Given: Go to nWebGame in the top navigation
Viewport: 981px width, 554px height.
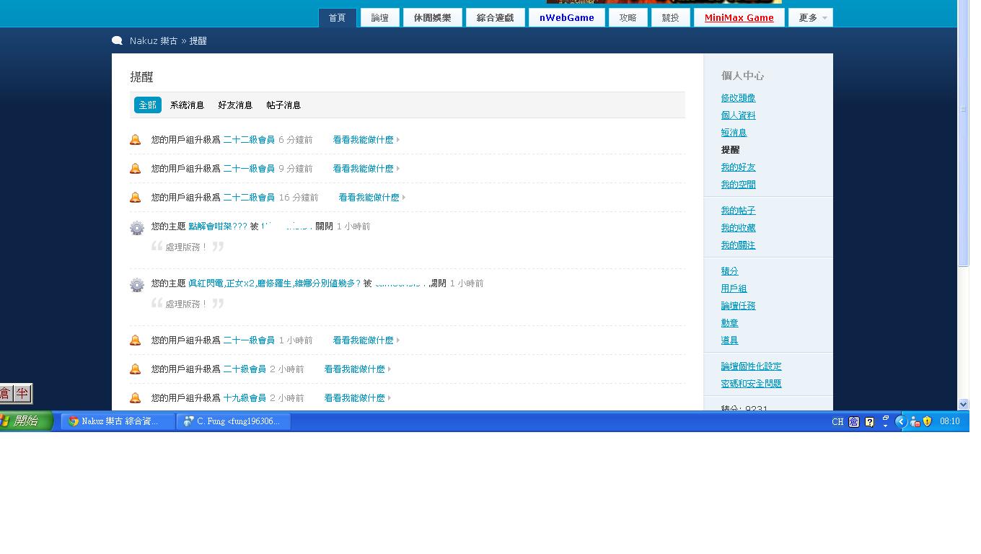Looking at the screenshot, I should click(x=566, y=18).
